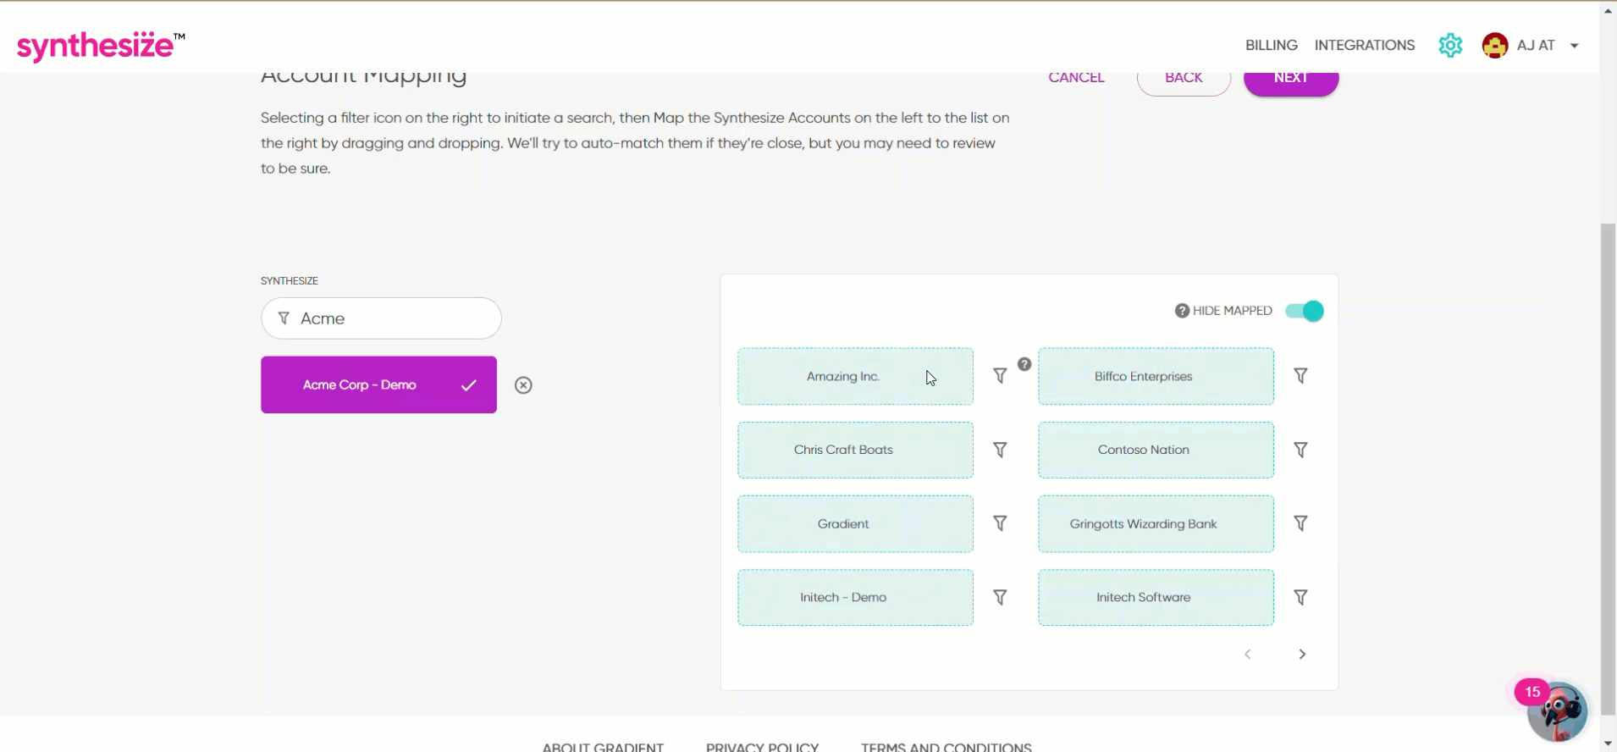1617x752 pixels.
Task: Click the scrollbar up arrow
Action: (x=1608, y=10)
